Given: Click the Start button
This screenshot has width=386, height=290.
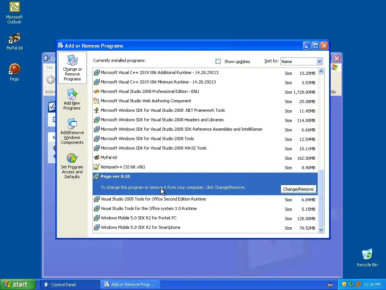Looking at the screenshot, I should pyautogui.click(x=18, y=284).
